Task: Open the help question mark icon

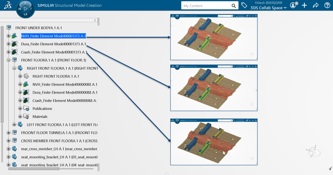Action: (x=327, y=5)
